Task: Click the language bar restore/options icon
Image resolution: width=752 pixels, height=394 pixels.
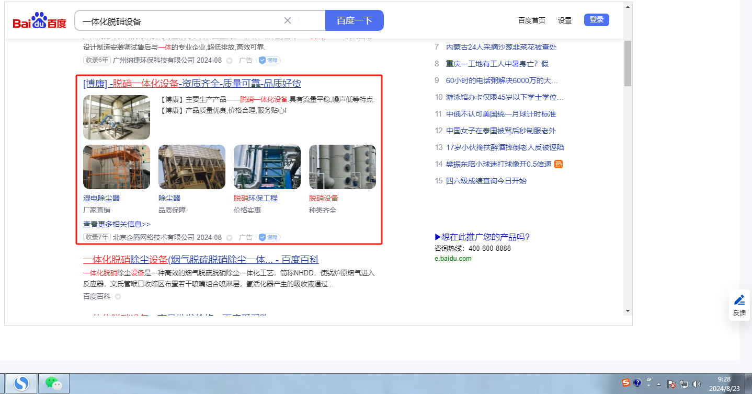Action: pyautogui.click(x=649, y=379)
